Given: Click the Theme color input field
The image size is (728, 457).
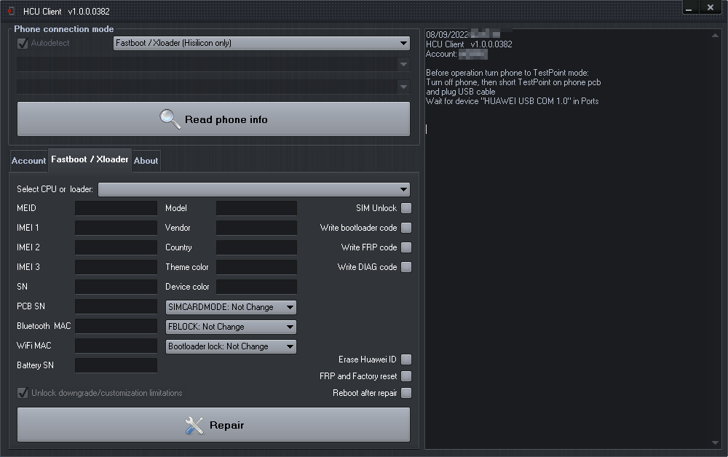Looking at the screenshot, I should tap(256, 267).
